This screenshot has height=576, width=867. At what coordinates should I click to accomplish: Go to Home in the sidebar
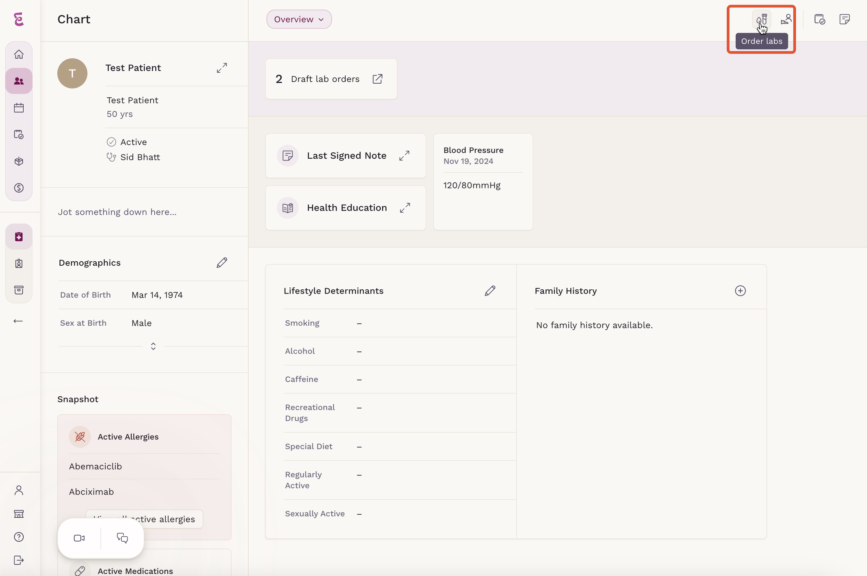19,55
